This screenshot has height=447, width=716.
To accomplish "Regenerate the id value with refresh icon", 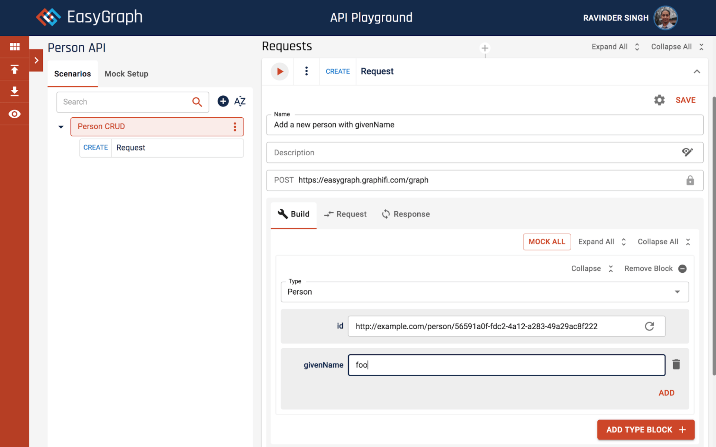I will [x=649, y=326].
